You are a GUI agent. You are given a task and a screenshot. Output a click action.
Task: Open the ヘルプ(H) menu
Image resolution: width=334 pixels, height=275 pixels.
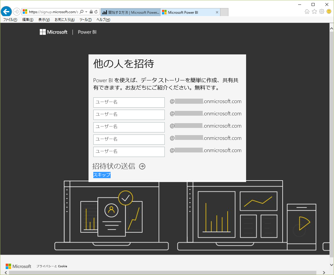coord(103,20)
